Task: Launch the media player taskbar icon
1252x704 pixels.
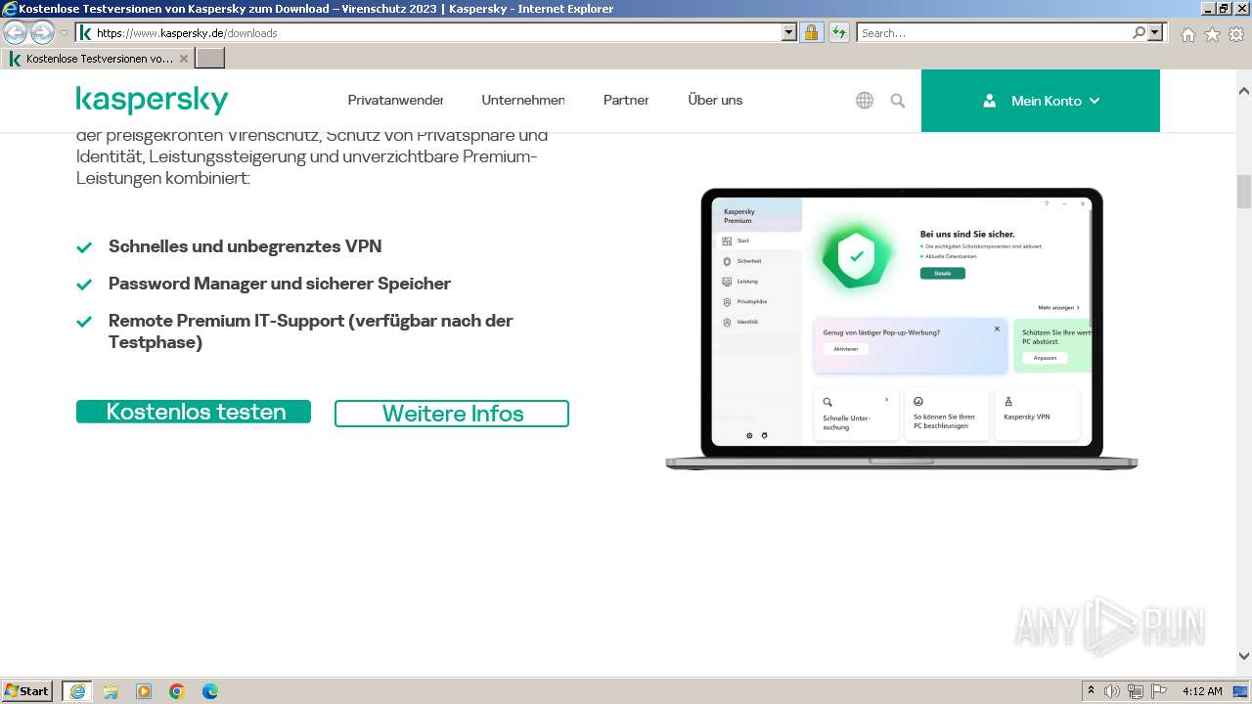Action: click(144, 691)
